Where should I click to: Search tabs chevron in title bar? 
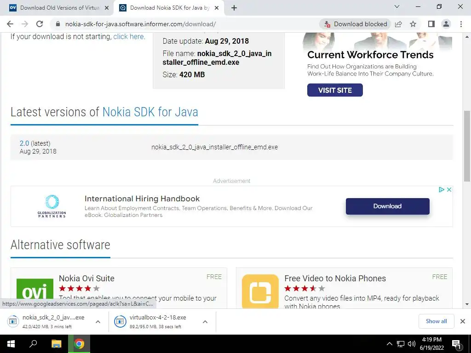397,6
